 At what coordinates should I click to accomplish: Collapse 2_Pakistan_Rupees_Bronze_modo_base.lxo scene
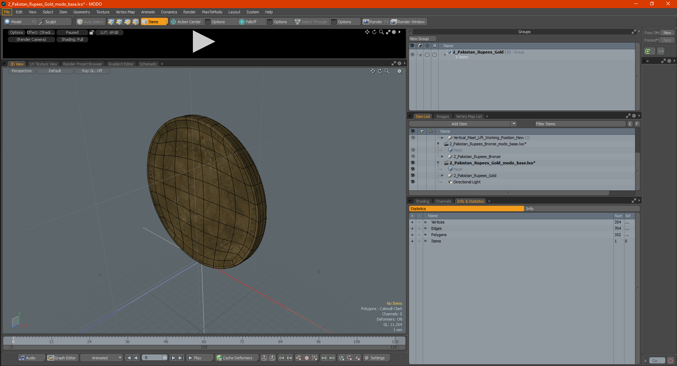(x=438, y=144)
